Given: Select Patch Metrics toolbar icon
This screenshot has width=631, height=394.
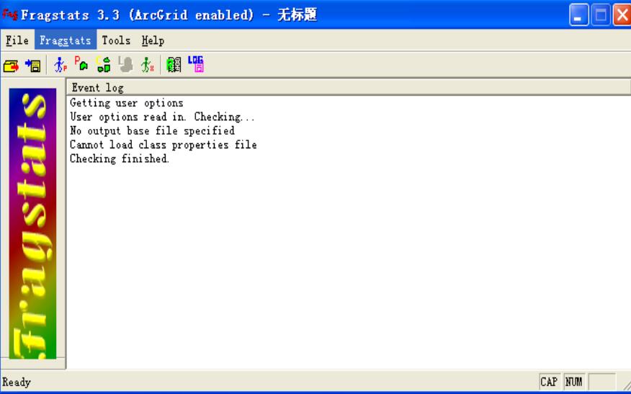Looking at the screenshot, I should point(81,64).
